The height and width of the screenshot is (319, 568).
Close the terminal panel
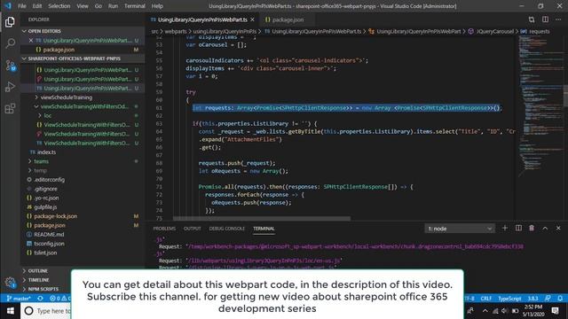[558, 229]
